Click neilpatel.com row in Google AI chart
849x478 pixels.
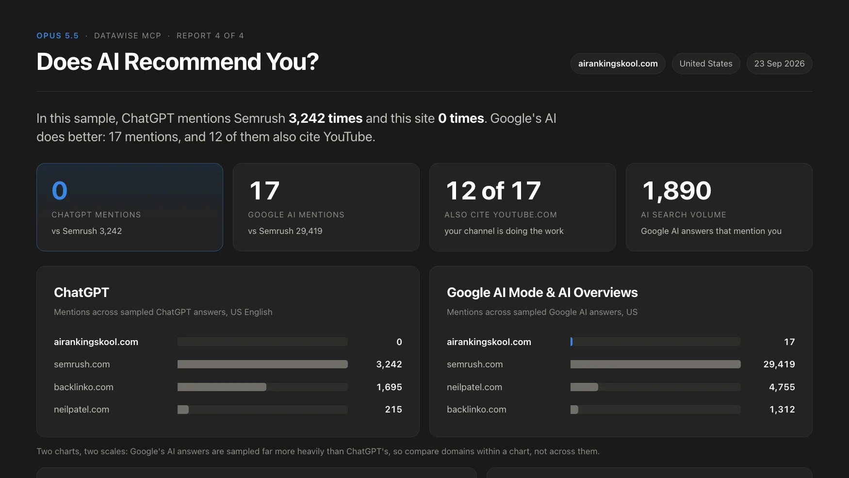pyautogui.click(x=621, y=387)
